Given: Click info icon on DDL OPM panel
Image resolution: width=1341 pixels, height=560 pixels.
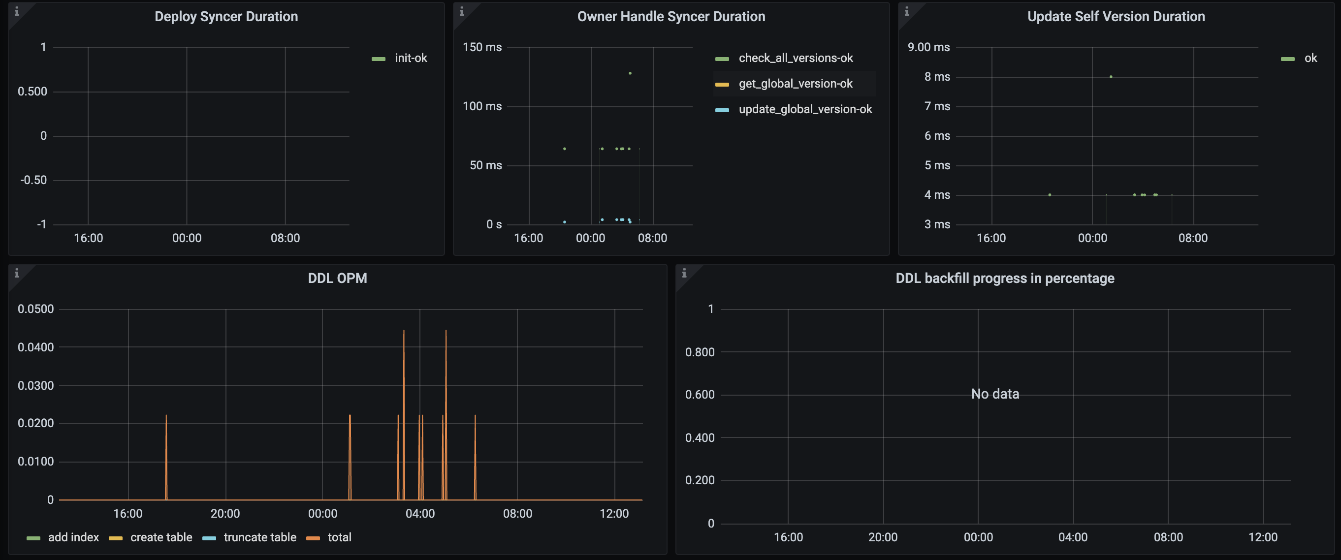Looking at the screenshot, I should (x=17, y=273).
